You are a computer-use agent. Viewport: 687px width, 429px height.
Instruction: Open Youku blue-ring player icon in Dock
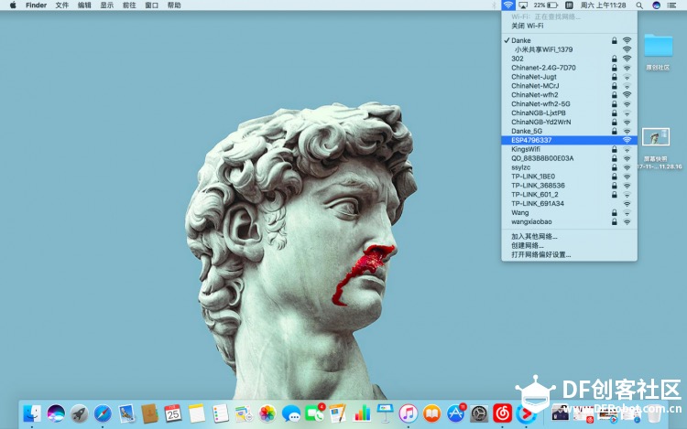(526, 413)
